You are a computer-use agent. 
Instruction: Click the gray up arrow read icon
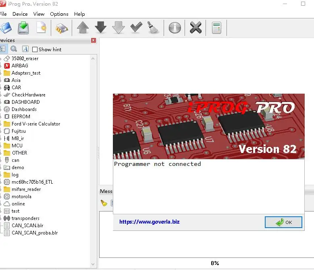pos(83,27)
